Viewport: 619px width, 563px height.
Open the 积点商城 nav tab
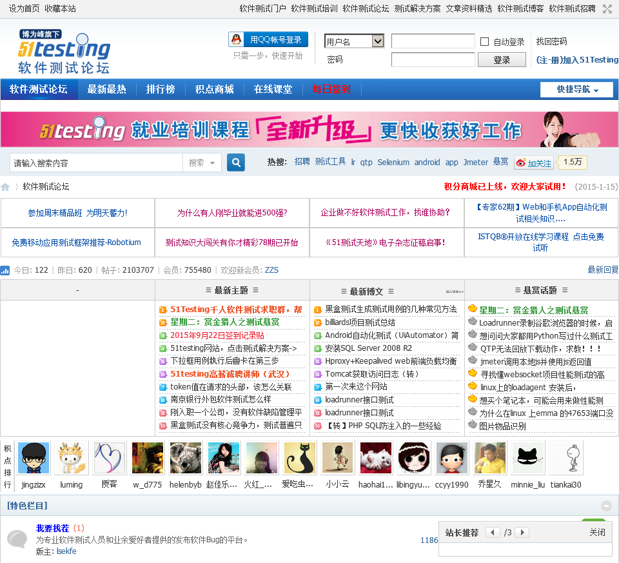214,89
